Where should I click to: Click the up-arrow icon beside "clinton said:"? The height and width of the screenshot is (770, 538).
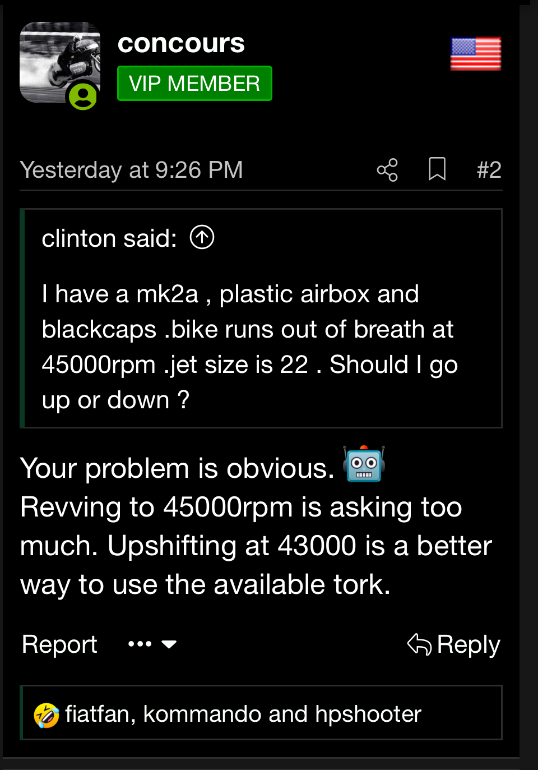[x=202, y=237]
